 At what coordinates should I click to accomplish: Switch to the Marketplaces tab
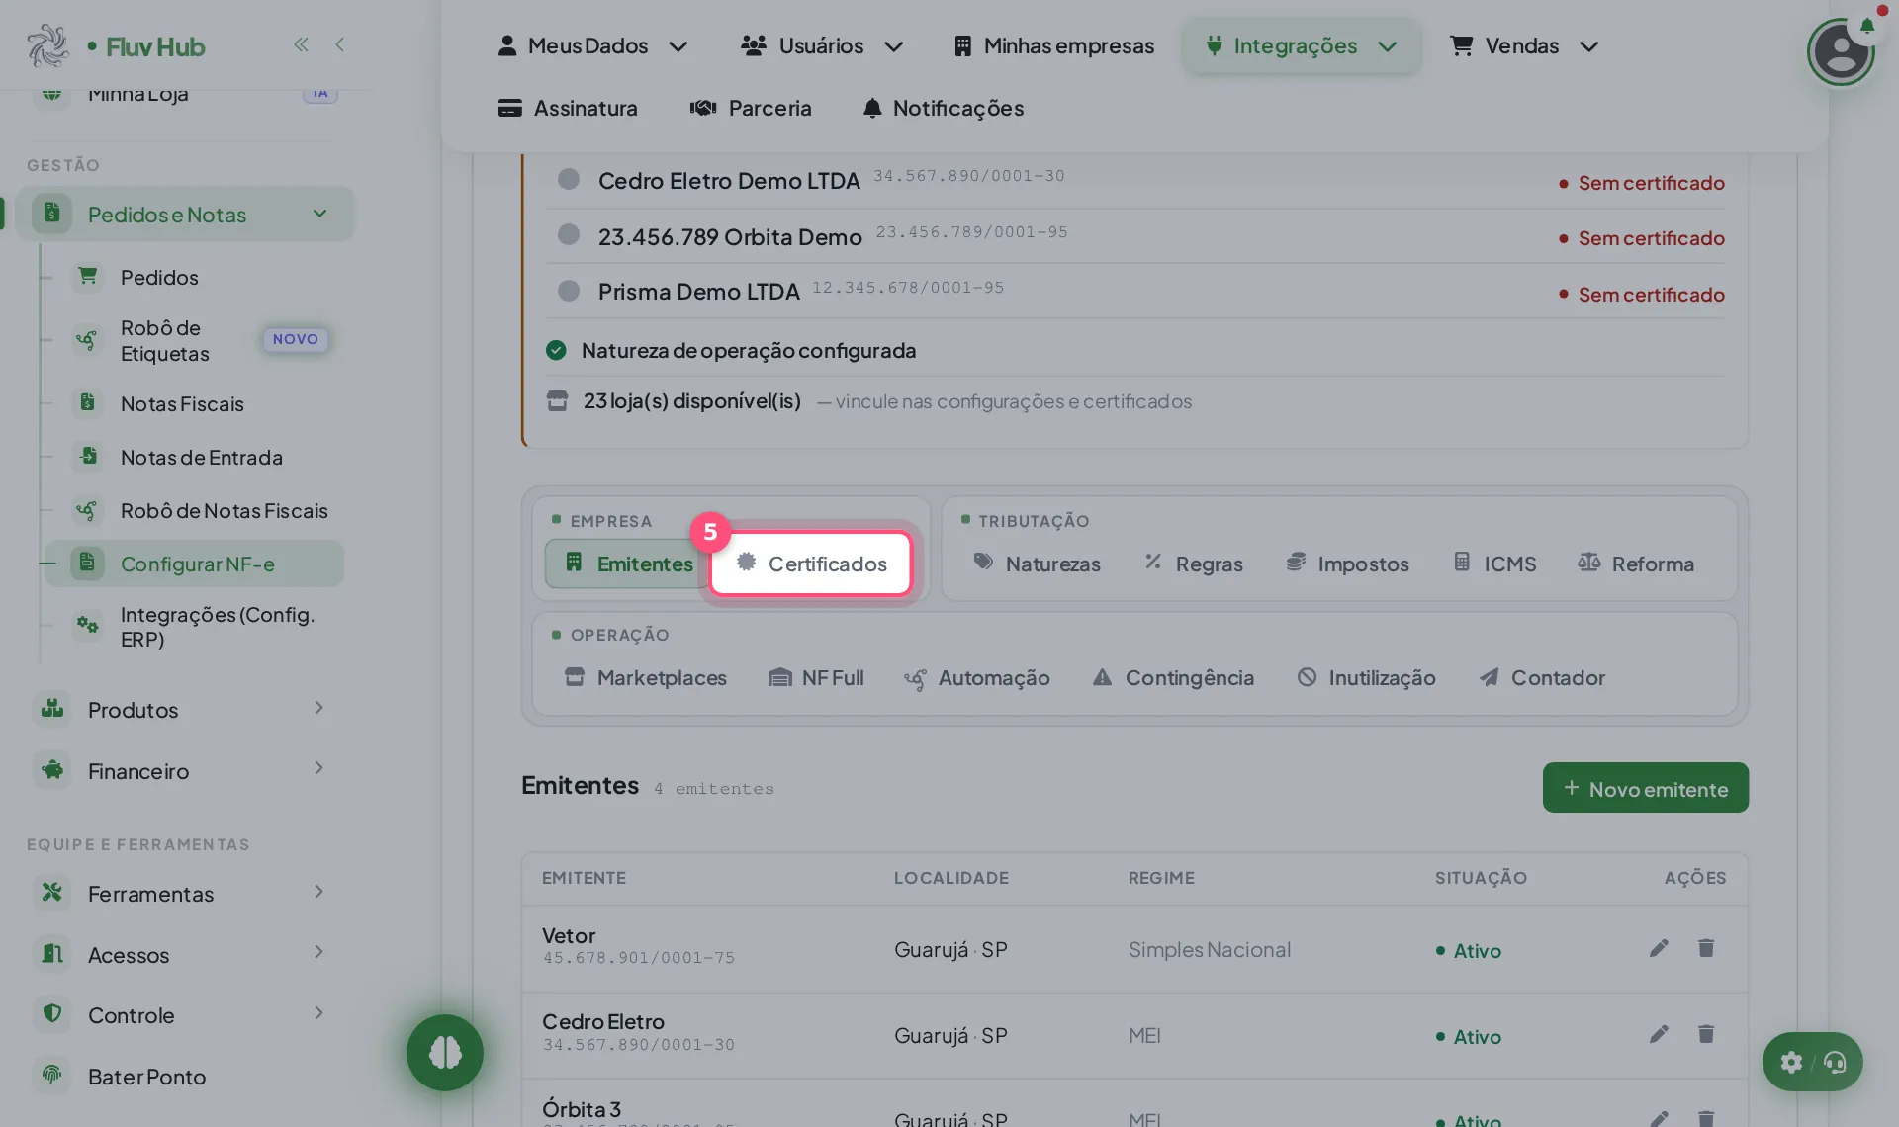(645, 678)
